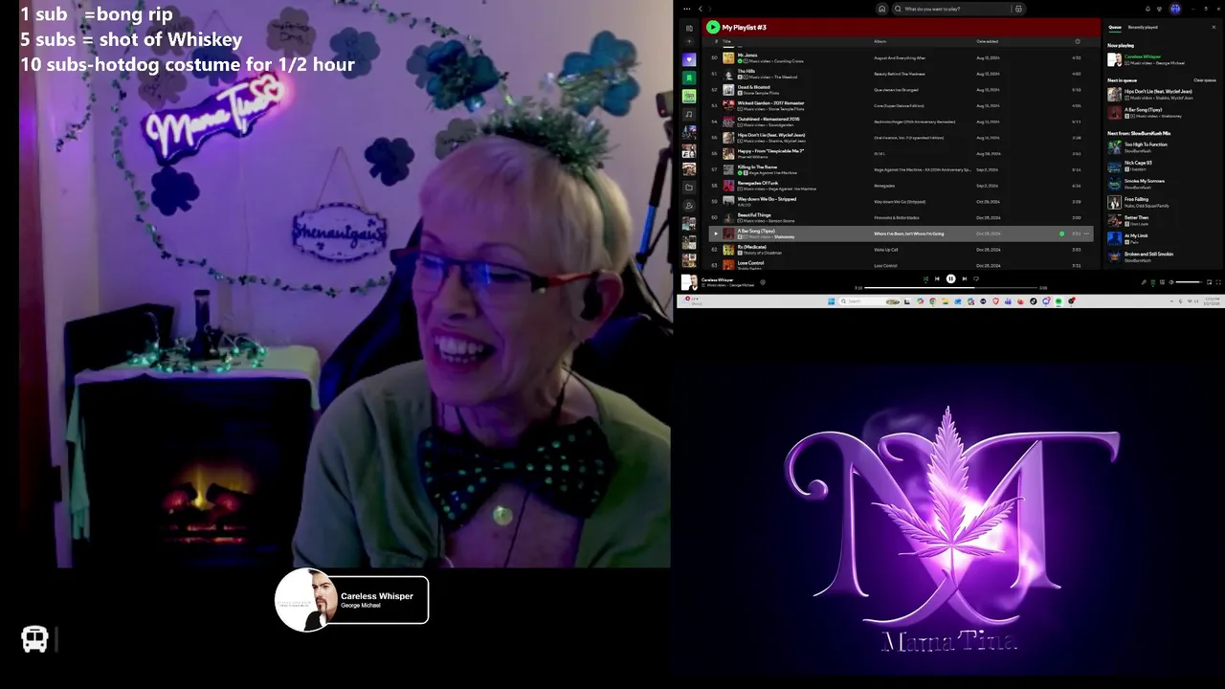1225x689 pixels.
Task: Focus the 'What do you want to play?' search box
Action: 950,9
